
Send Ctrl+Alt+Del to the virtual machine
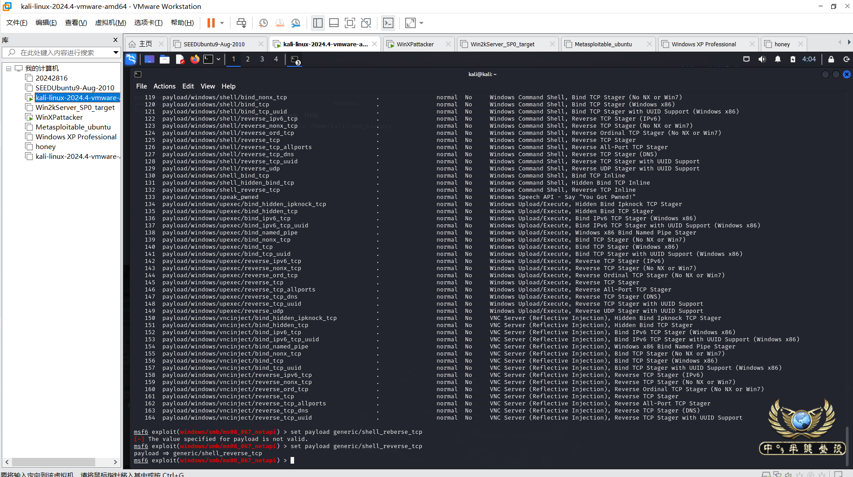coord(241,23)
